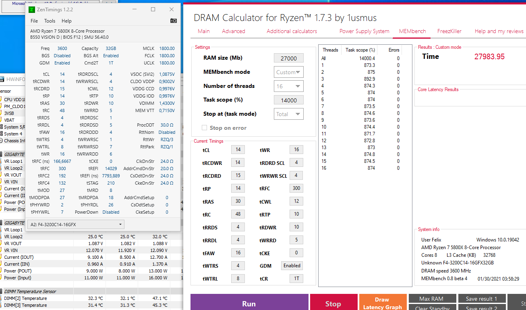This screenshot has width=526, height=310.
Task: Click the screenshot camera icon in ZenTimings
Action: click(173, 21)
